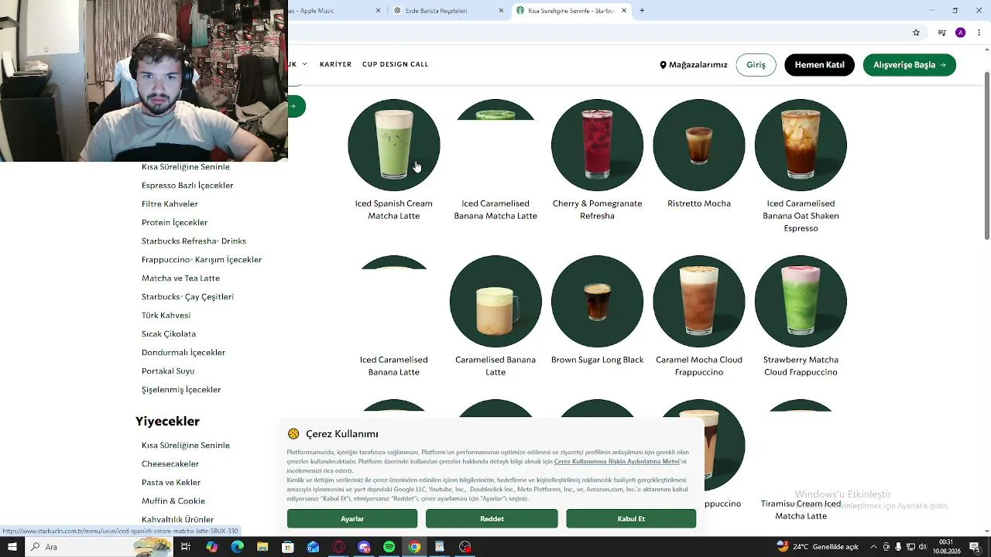Expand the navigation dropdown chevron before KARİYER
The height and width of the screenshot is (557, 991).
click(x=304, y=64)
